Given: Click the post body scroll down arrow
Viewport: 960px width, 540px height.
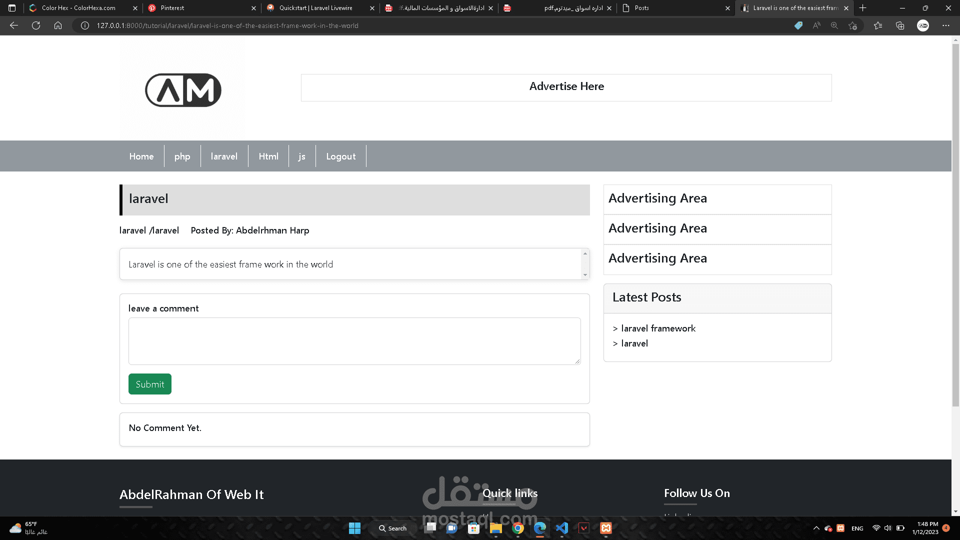Looking at the screenshot, I should click(585, 275).
